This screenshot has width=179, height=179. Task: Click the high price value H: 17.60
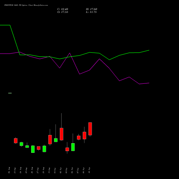tap(91, 9)
